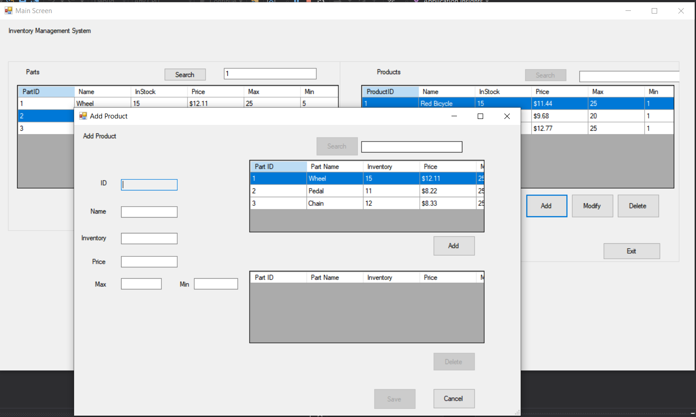Image resolution: width=696 pixels, height=417 pixels.
Task: Click the Search button above the Parts grid
Action: 185,74
